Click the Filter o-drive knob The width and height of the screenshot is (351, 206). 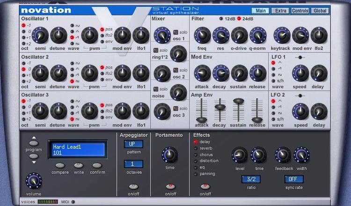click(239, 36)
